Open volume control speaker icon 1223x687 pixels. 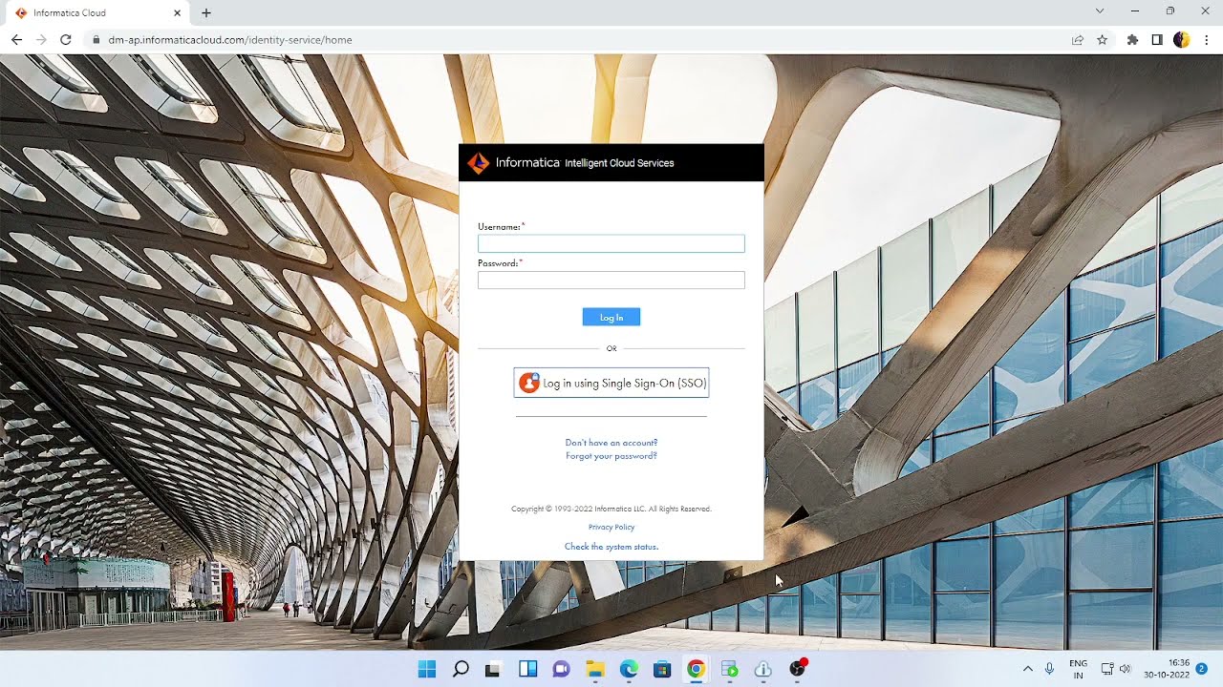(1125, 669)
